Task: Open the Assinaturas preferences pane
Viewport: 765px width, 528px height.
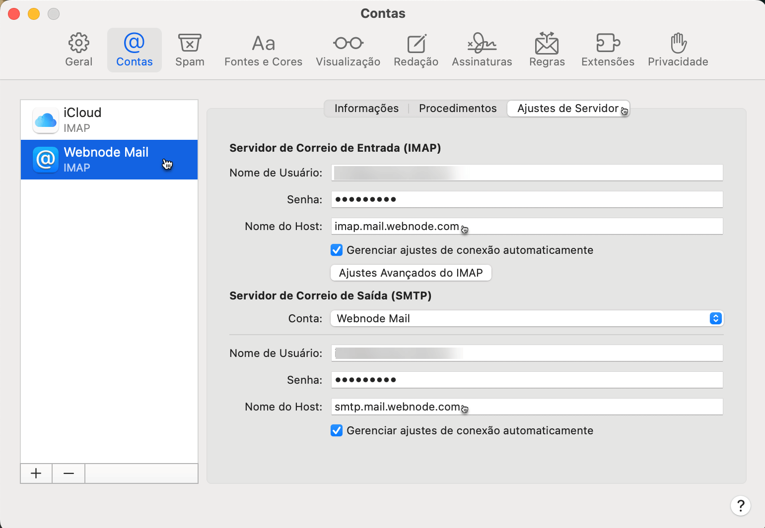Action: point(482,50)
